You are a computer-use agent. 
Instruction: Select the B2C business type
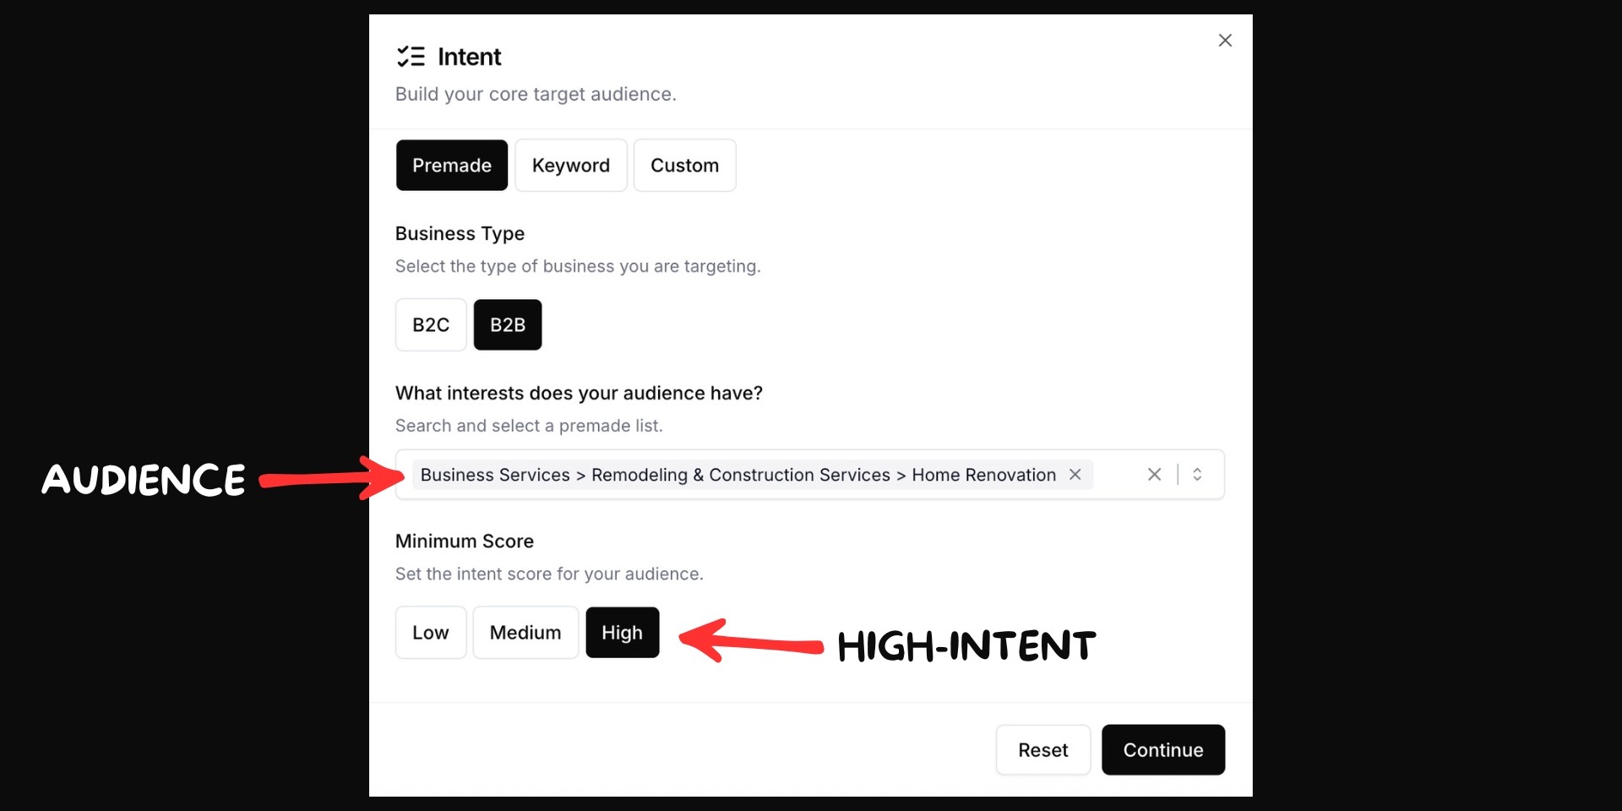(431, 325)
